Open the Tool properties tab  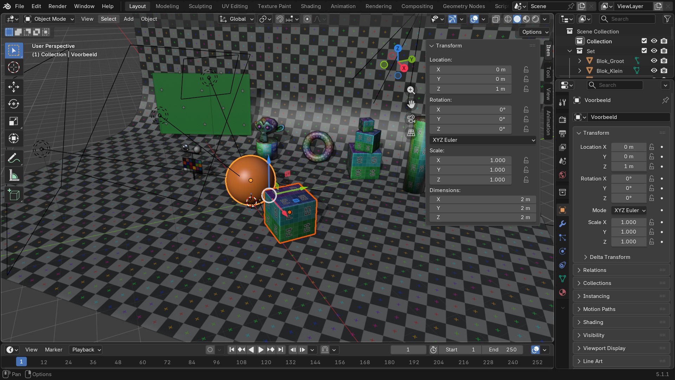[x=562, y=102]
